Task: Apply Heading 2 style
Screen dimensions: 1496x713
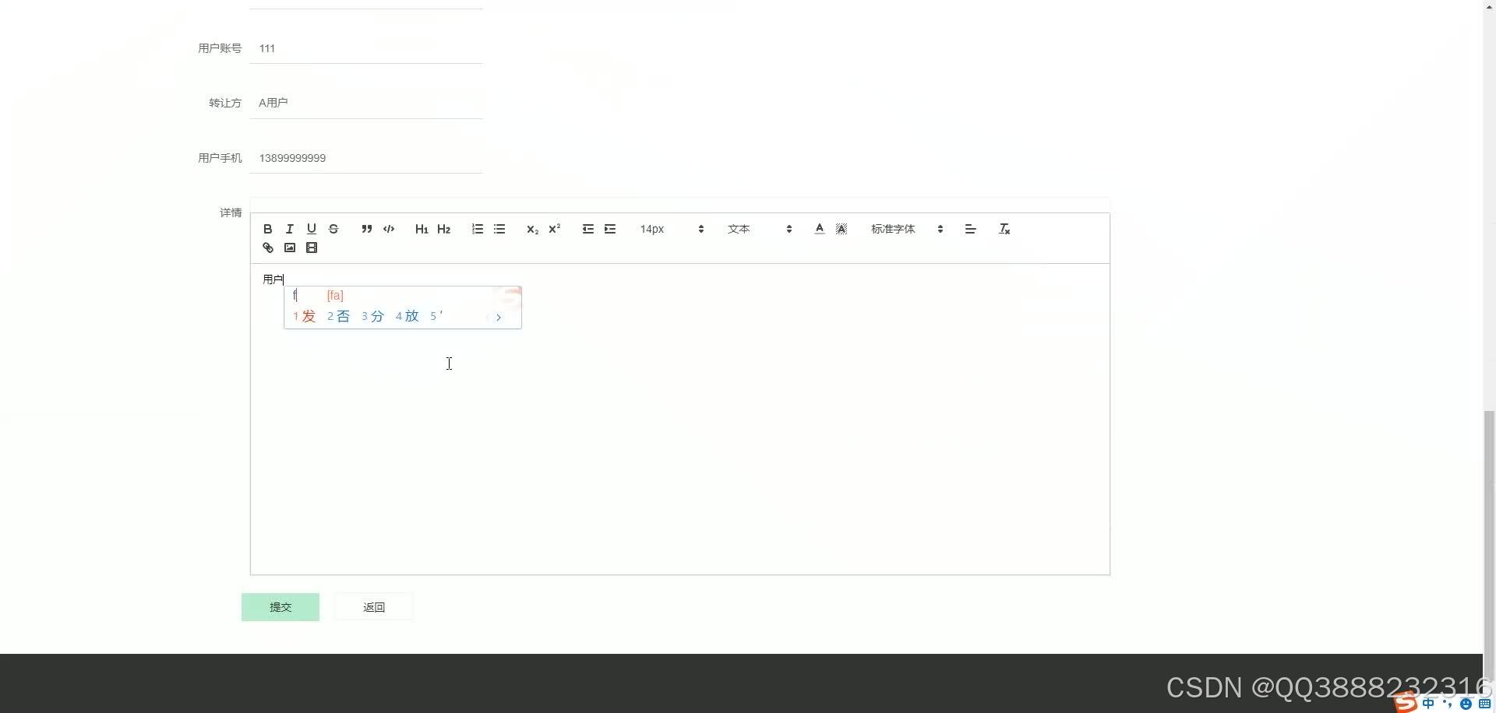Action: 444,229
